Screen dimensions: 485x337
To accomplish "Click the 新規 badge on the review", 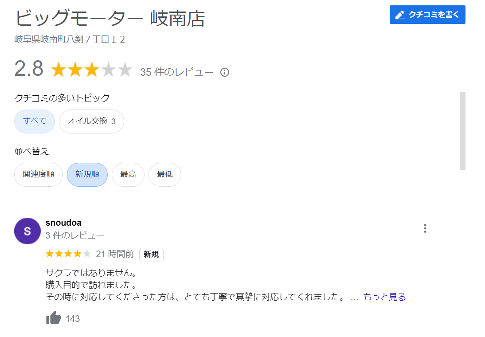I will tap(151, 255).
